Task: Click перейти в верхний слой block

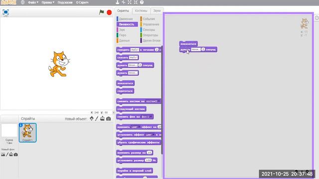Action: point(135,171)
